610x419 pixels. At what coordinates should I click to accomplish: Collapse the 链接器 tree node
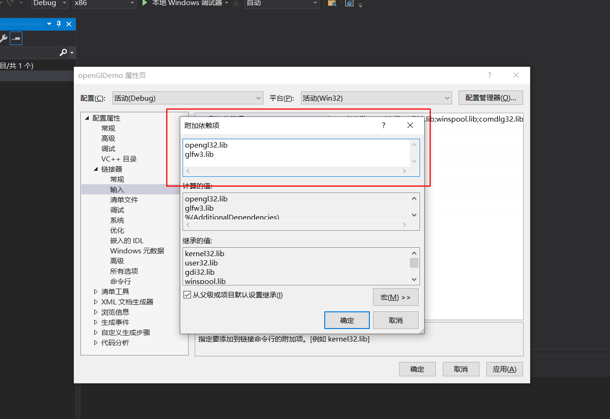[96, 169]
